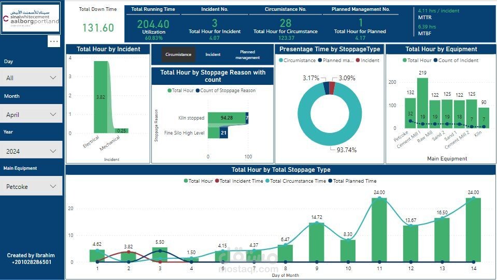Screen dimensions: 497x280
Task: Select the 3.17% donut label
Action: click(310, 78)
